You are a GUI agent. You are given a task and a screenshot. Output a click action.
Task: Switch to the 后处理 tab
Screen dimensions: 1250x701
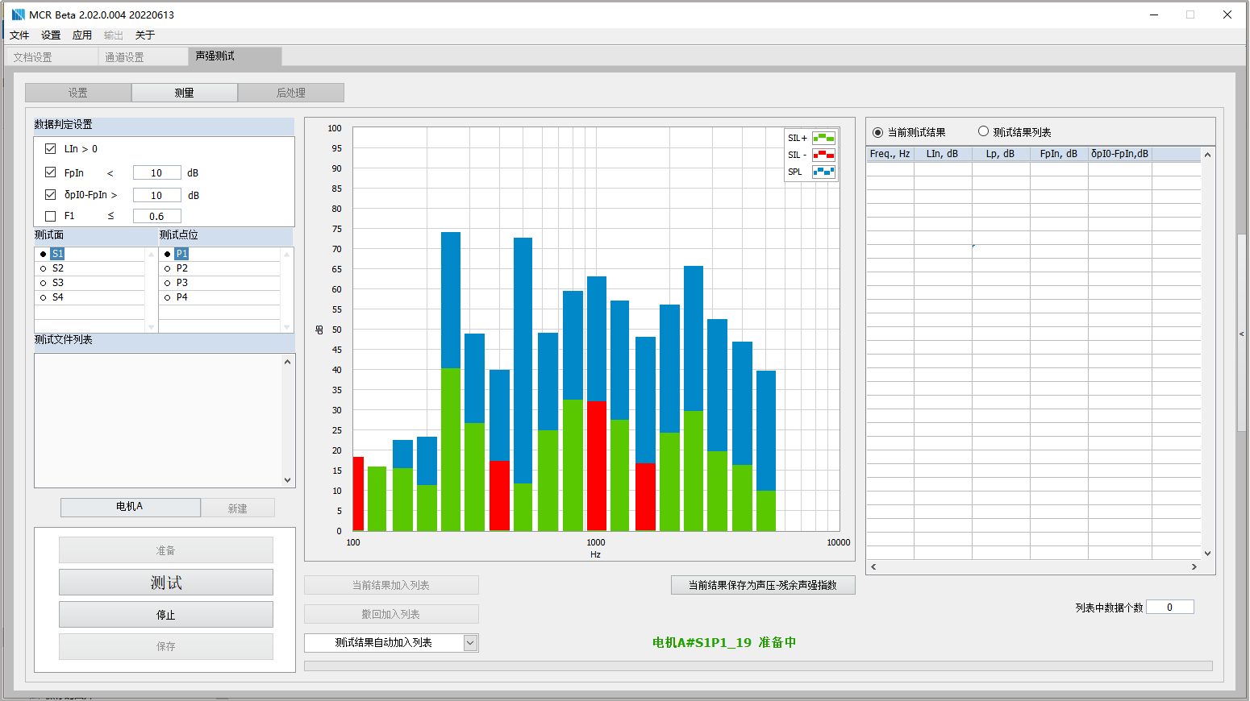point(290,93)
